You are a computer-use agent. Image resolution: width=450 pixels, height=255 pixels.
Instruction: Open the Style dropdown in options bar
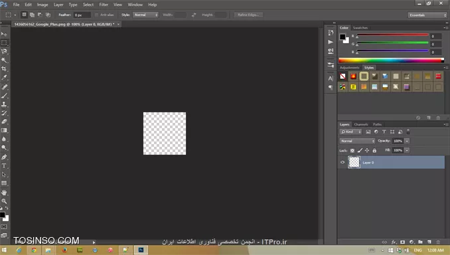point(145,15)
